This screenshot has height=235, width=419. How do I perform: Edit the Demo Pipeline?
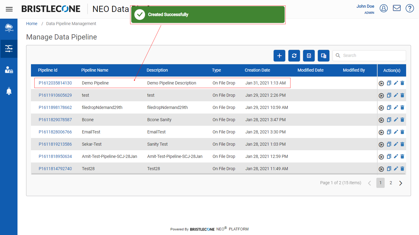[x=396, y=83]
